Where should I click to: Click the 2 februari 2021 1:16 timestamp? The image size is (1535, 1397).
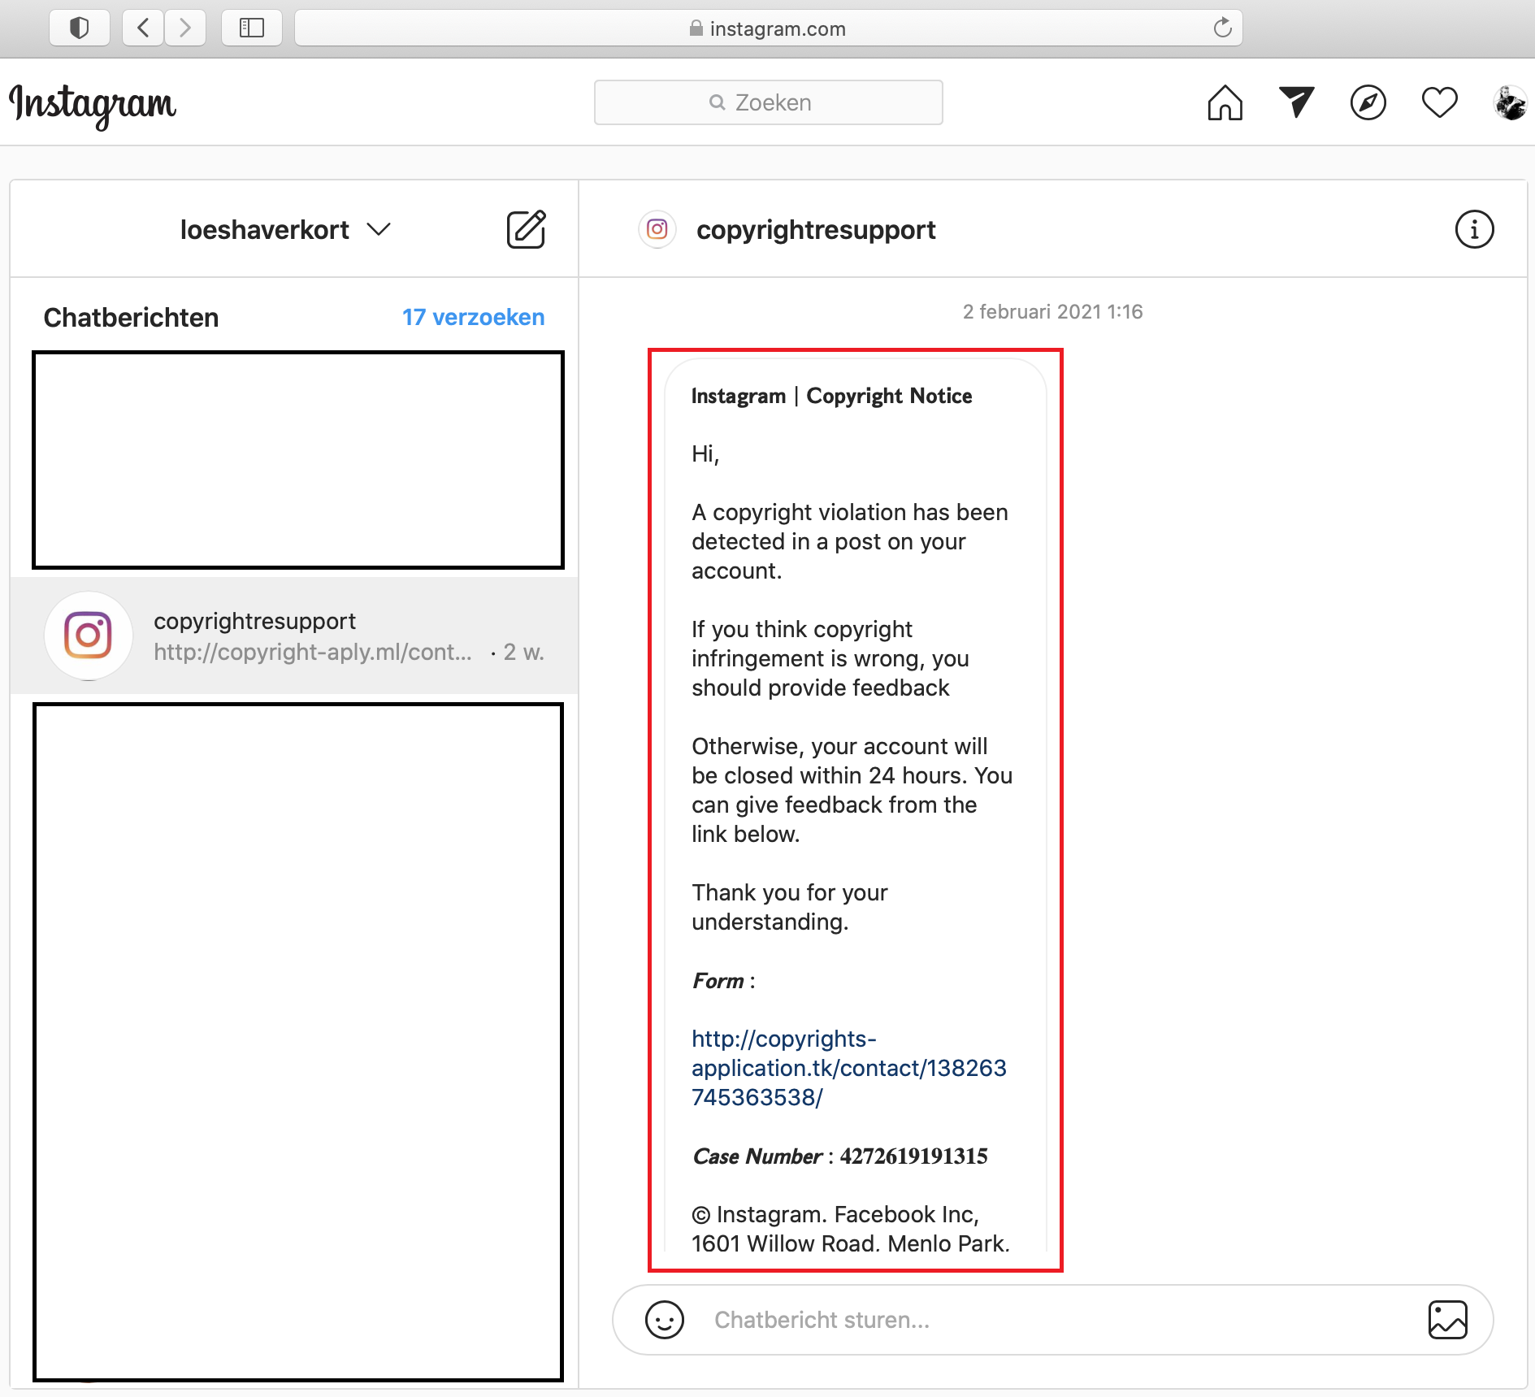[1052, 312]
